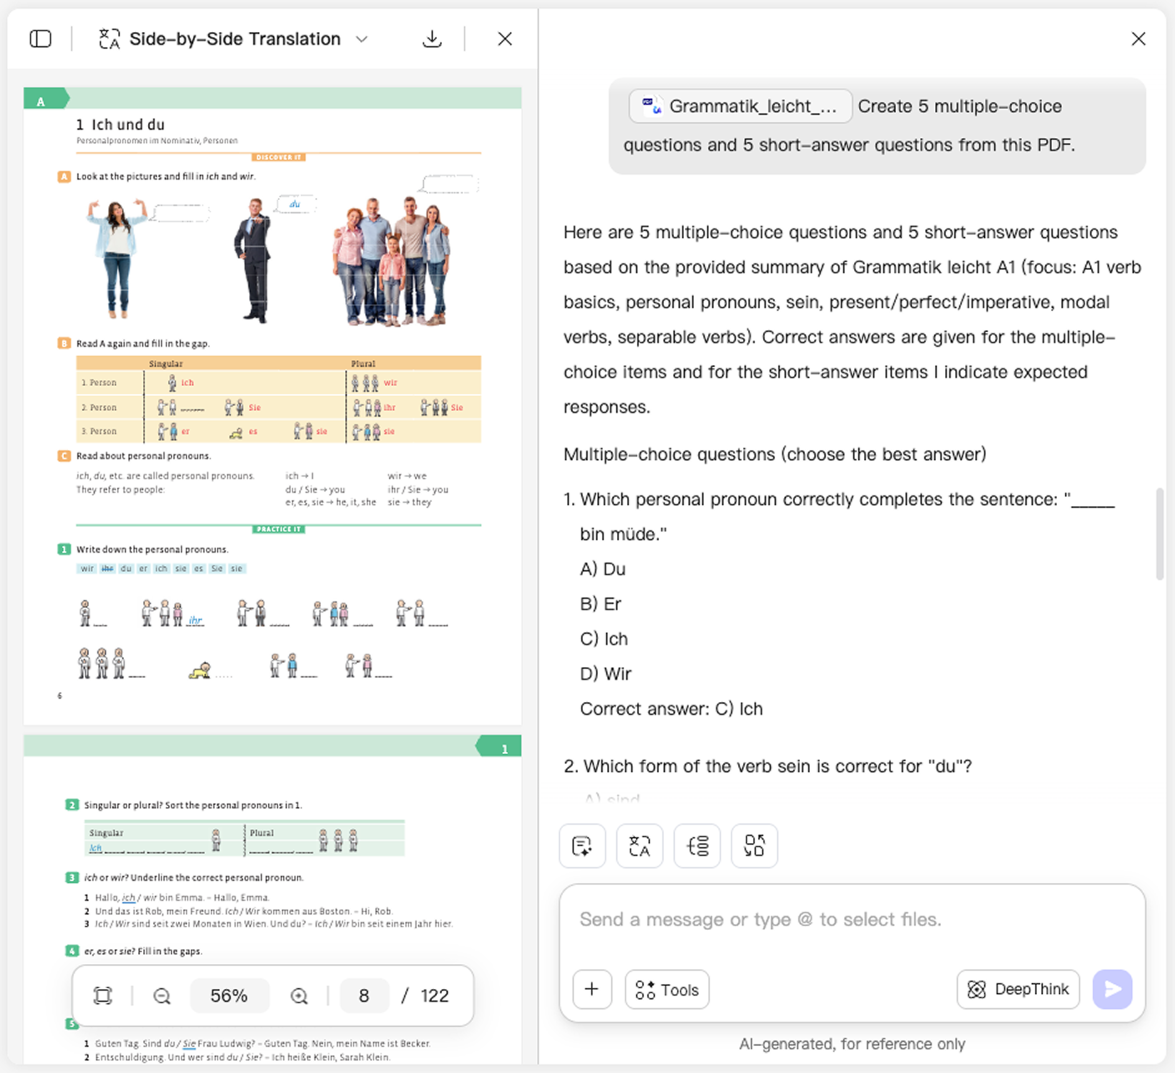The width and height of the screenshot is (1175, 1073).
Task: Toggle DeepThink mode
Action: tap(1018, 989)
